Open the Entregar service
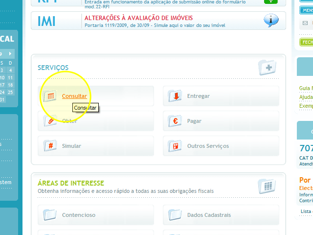Viewport: 313px width, 235px height. tap(199, 96)
